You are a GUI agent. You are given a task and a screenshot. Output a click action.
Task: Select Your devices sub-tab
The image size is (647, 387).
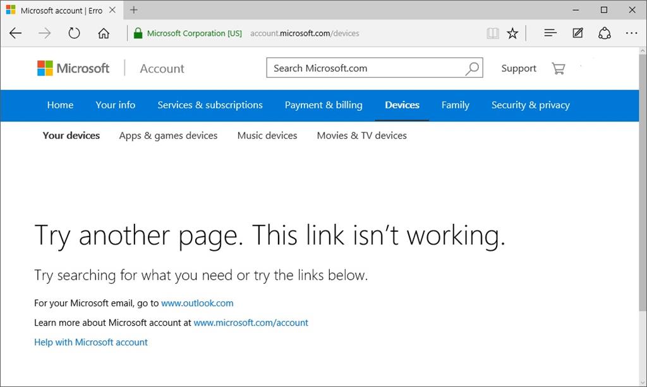tap(71, 136)
